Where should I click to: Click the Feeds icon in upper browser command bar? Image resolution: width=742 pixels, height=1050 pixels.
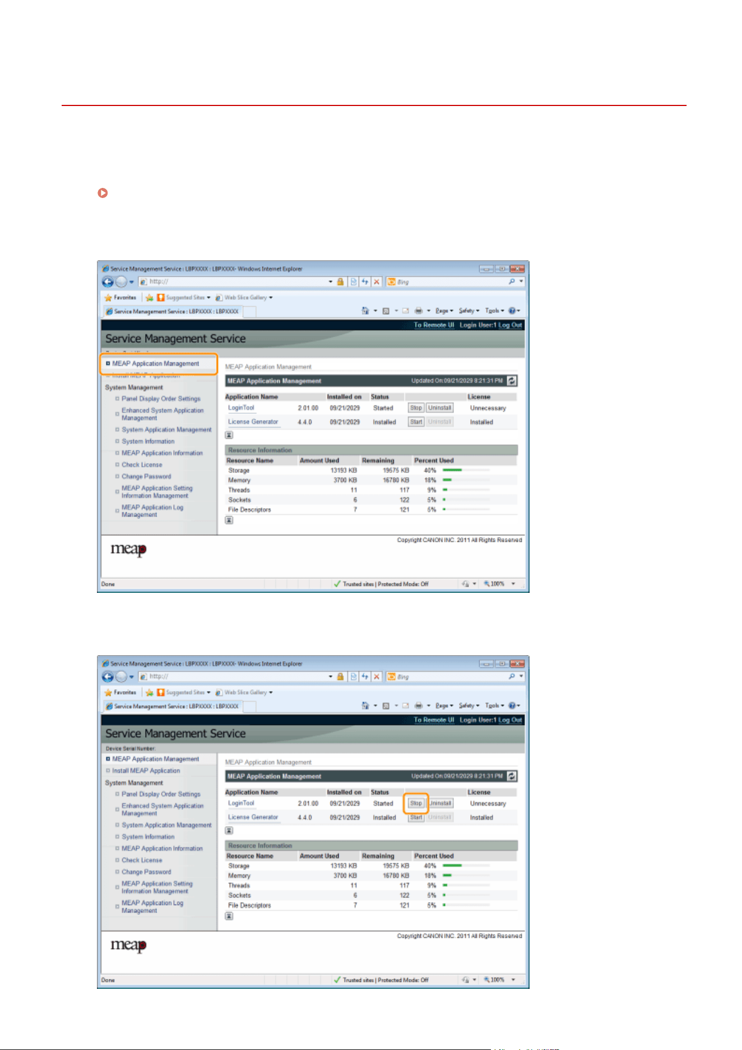click(x=386, y=311)
